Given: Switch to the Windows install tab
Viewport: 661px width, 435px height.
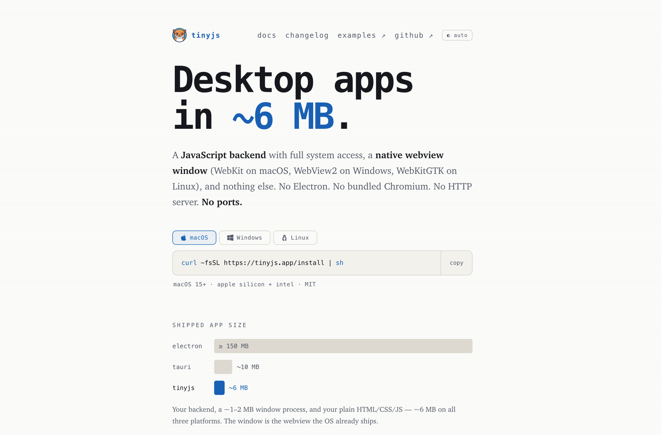Looking at the screenshot, I should coord(245,238).
